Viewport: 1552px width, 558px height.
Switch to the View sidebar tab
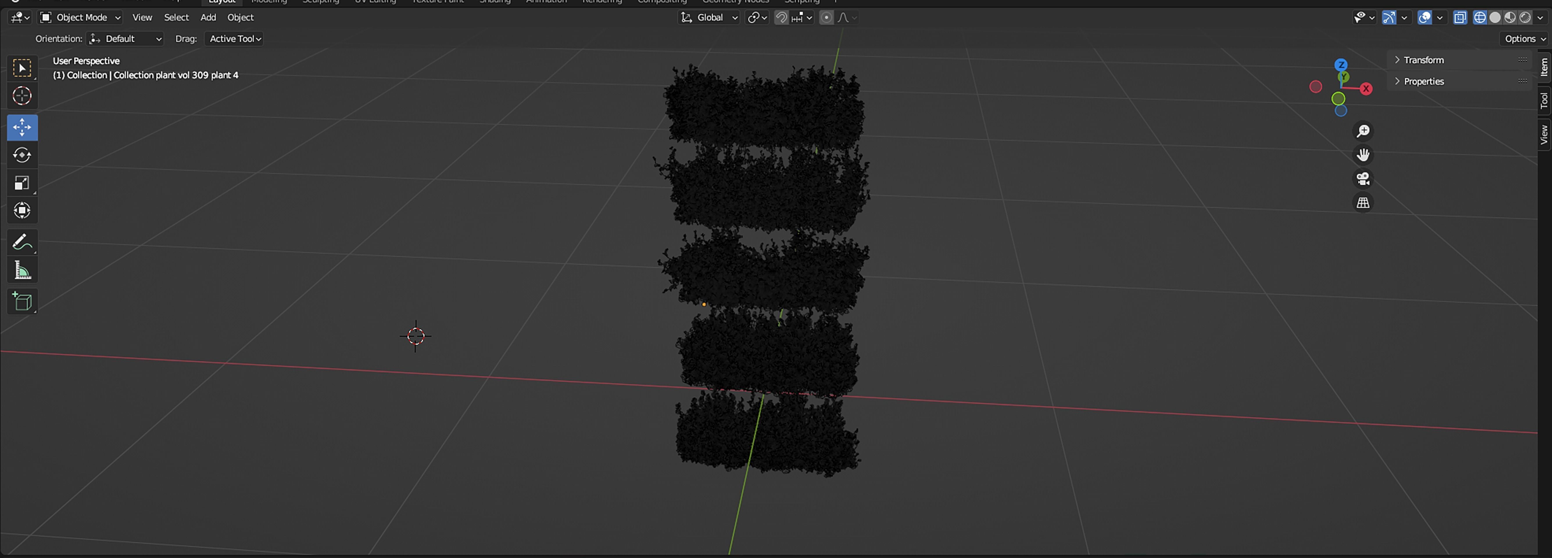point(1544,134)
